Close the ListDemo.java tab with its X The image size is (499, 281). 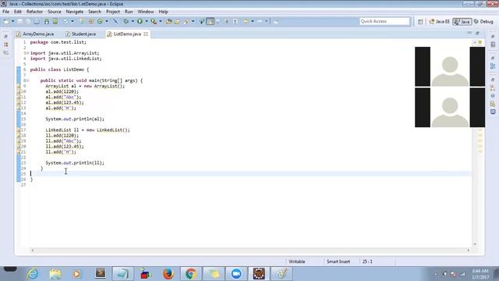(146, 34)
